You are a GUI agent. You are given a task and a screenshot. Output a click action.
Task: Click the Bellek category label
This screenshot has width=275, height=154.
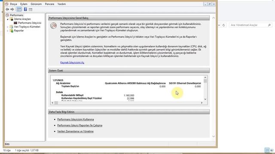[59, 92]
